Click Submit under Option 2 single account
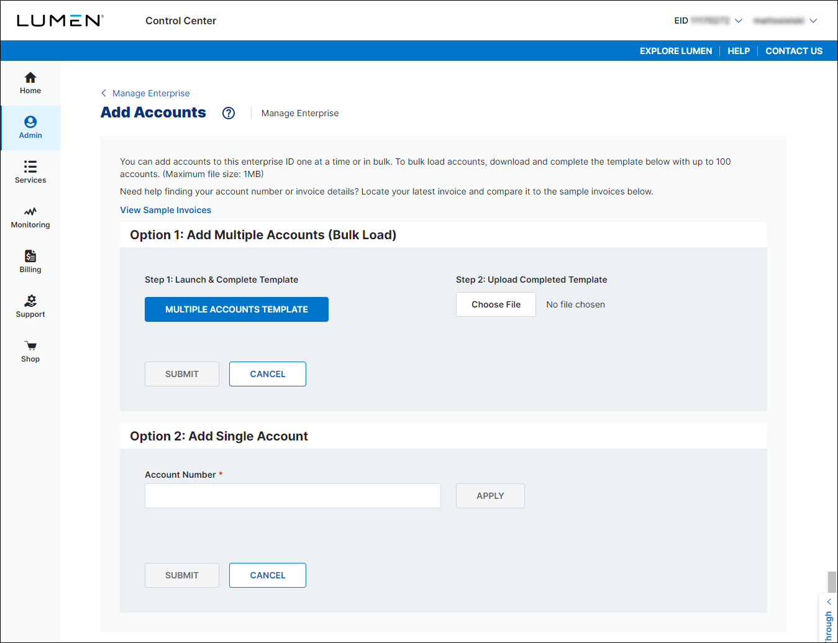838x643 pixels. click(x=182, y=575)
